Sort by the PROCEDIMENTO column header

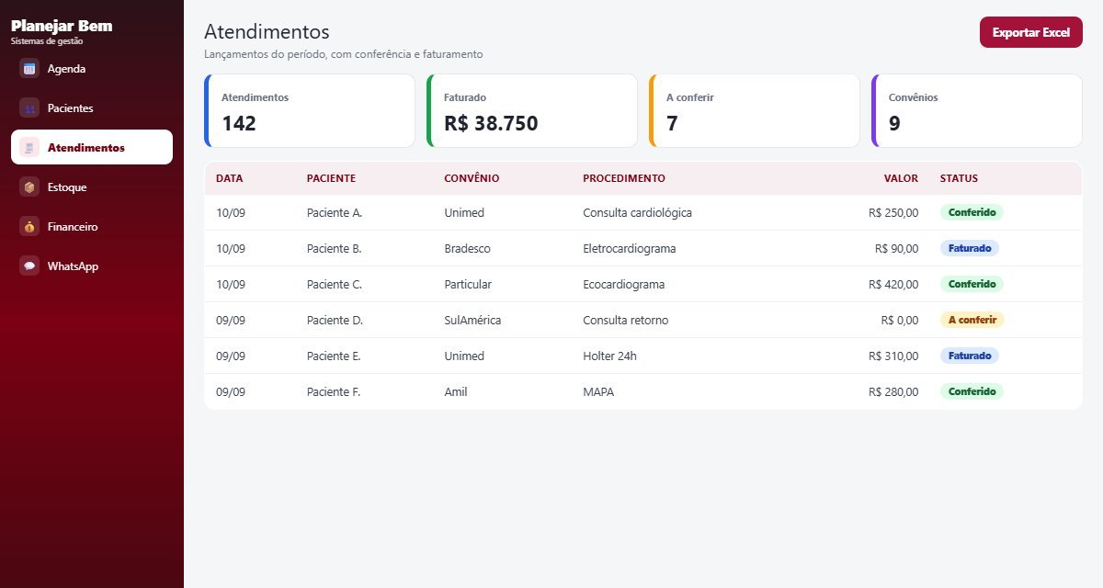pyautogui.click(x=624, y=178)
